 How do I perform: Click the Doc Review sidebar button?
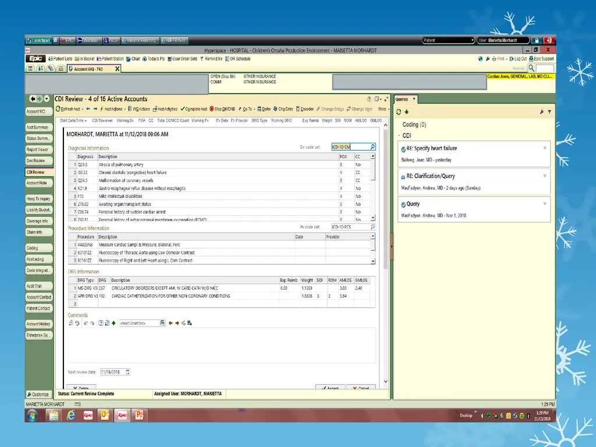(38, 161)
